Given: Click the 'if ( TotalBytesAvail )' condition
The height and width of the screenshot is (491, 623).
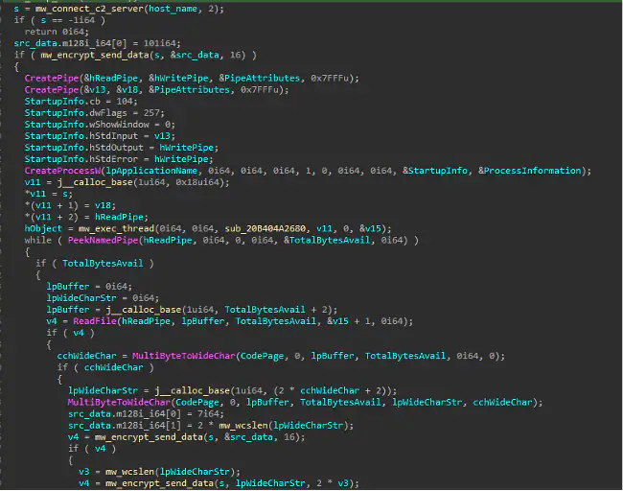Looking at the screenshot, I should [95, 263].
